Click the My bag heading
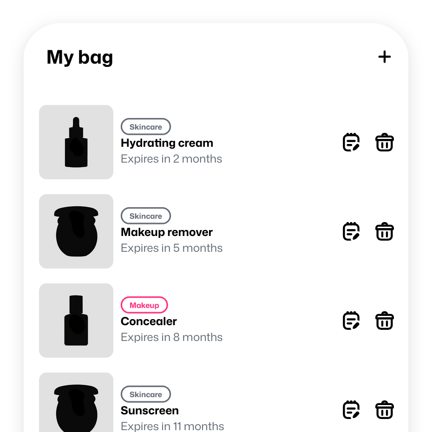The width and height of the screenshot is (432, 432). coord(80,57)
